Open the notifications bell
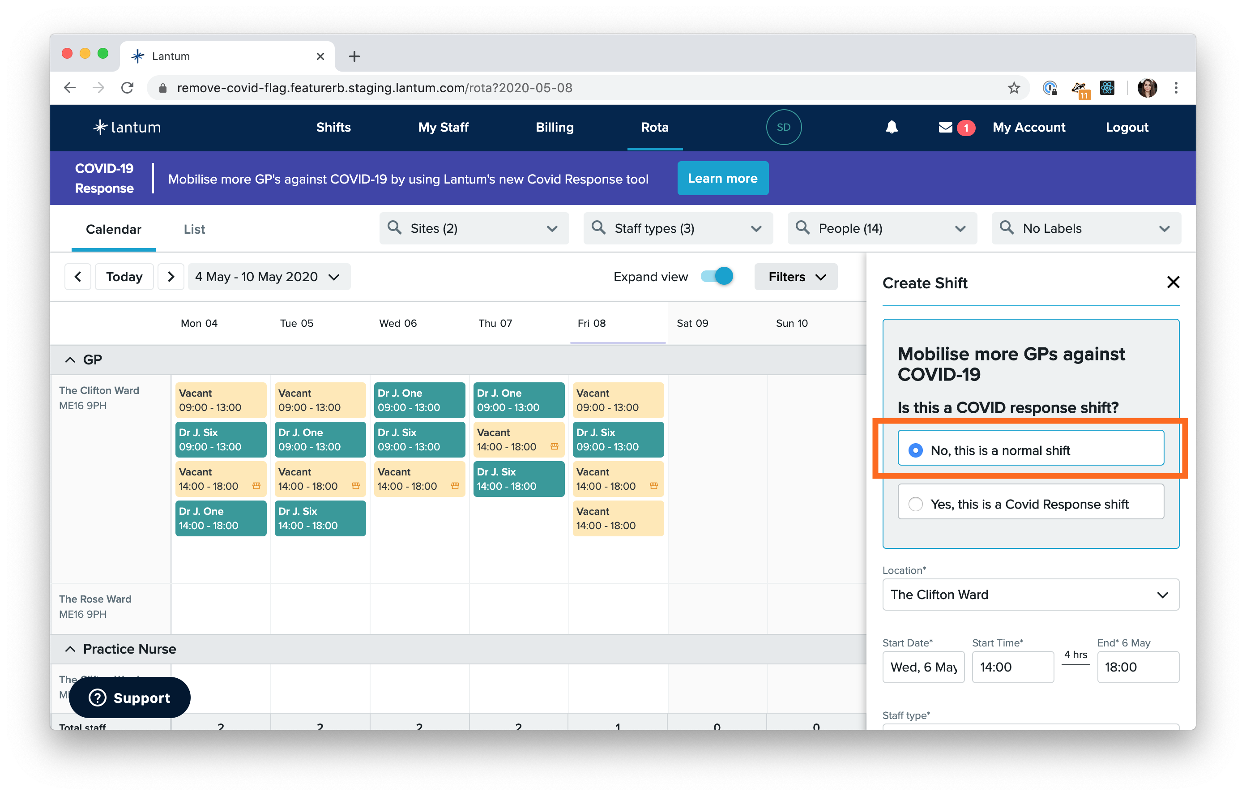This screenshot has height=796, width=1246. [x=891, y=127]
